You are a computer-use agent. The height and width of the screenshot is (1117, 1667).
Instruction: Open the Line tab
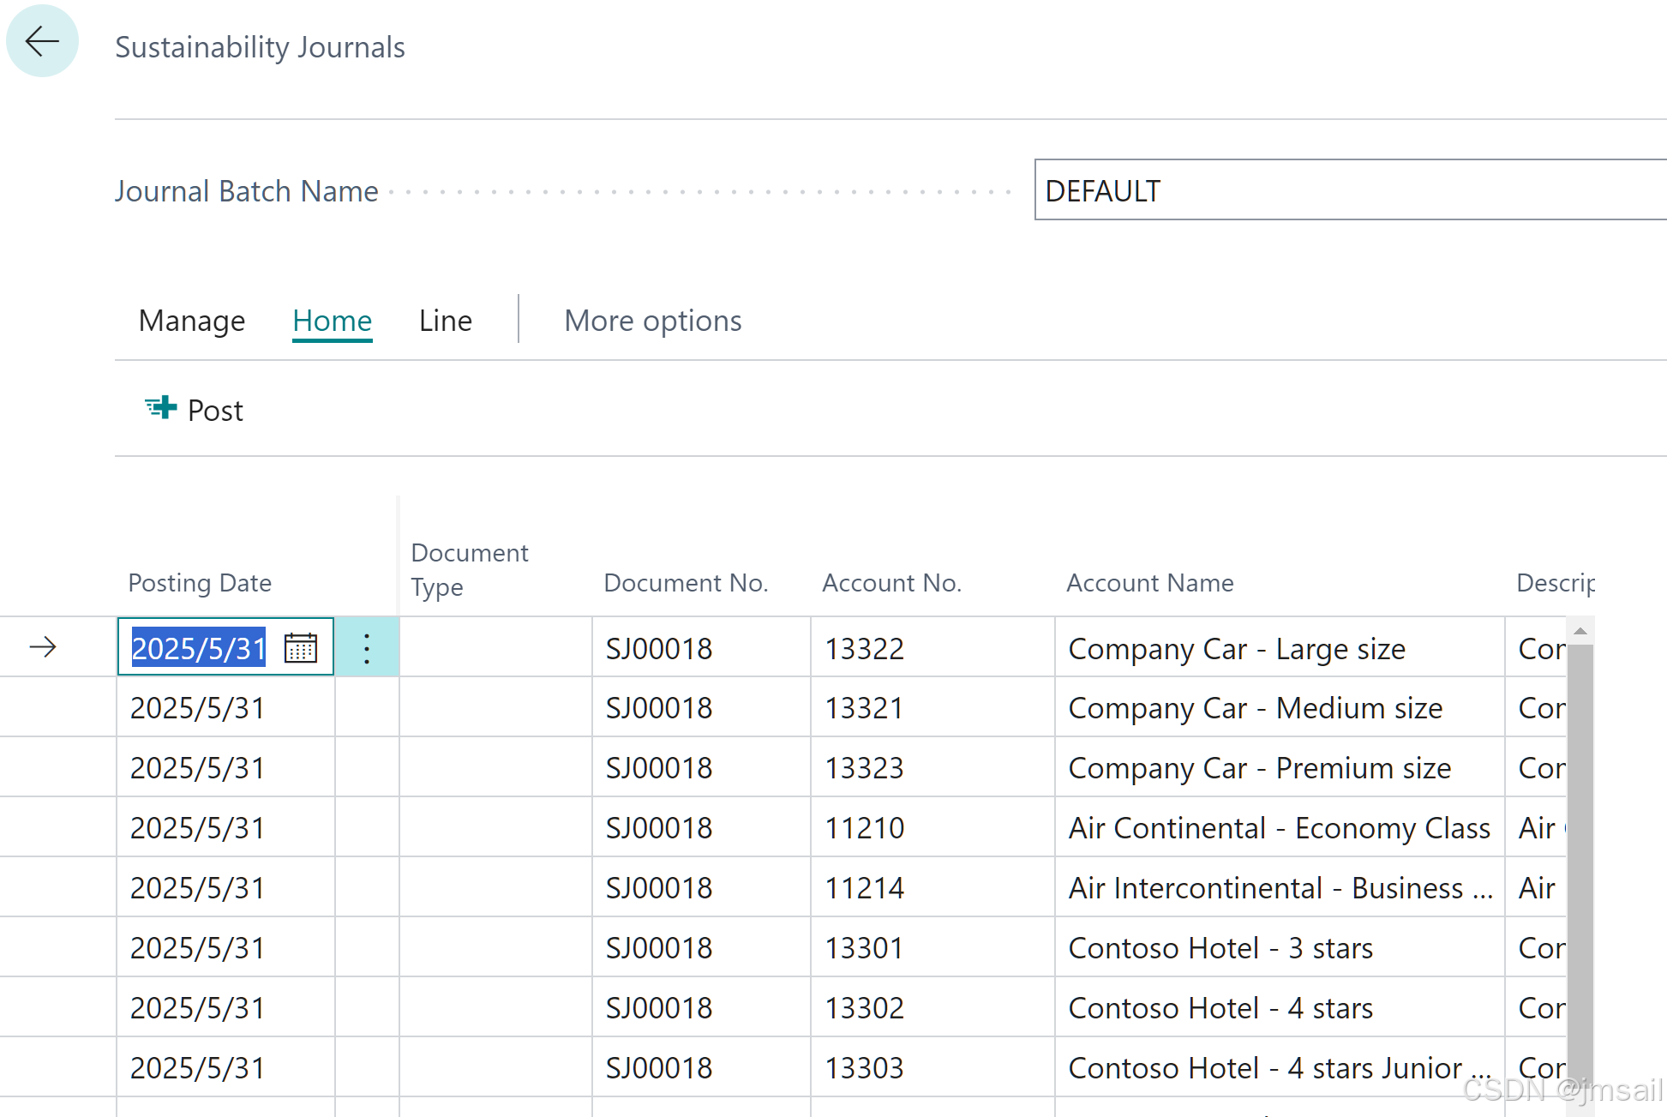point(446,321)
